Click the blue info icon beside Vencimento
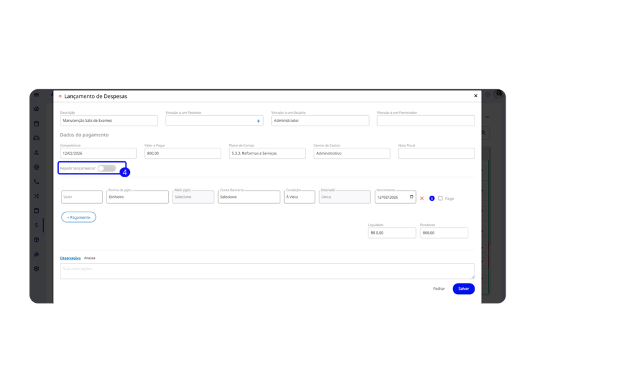 (x=431, y=198)
